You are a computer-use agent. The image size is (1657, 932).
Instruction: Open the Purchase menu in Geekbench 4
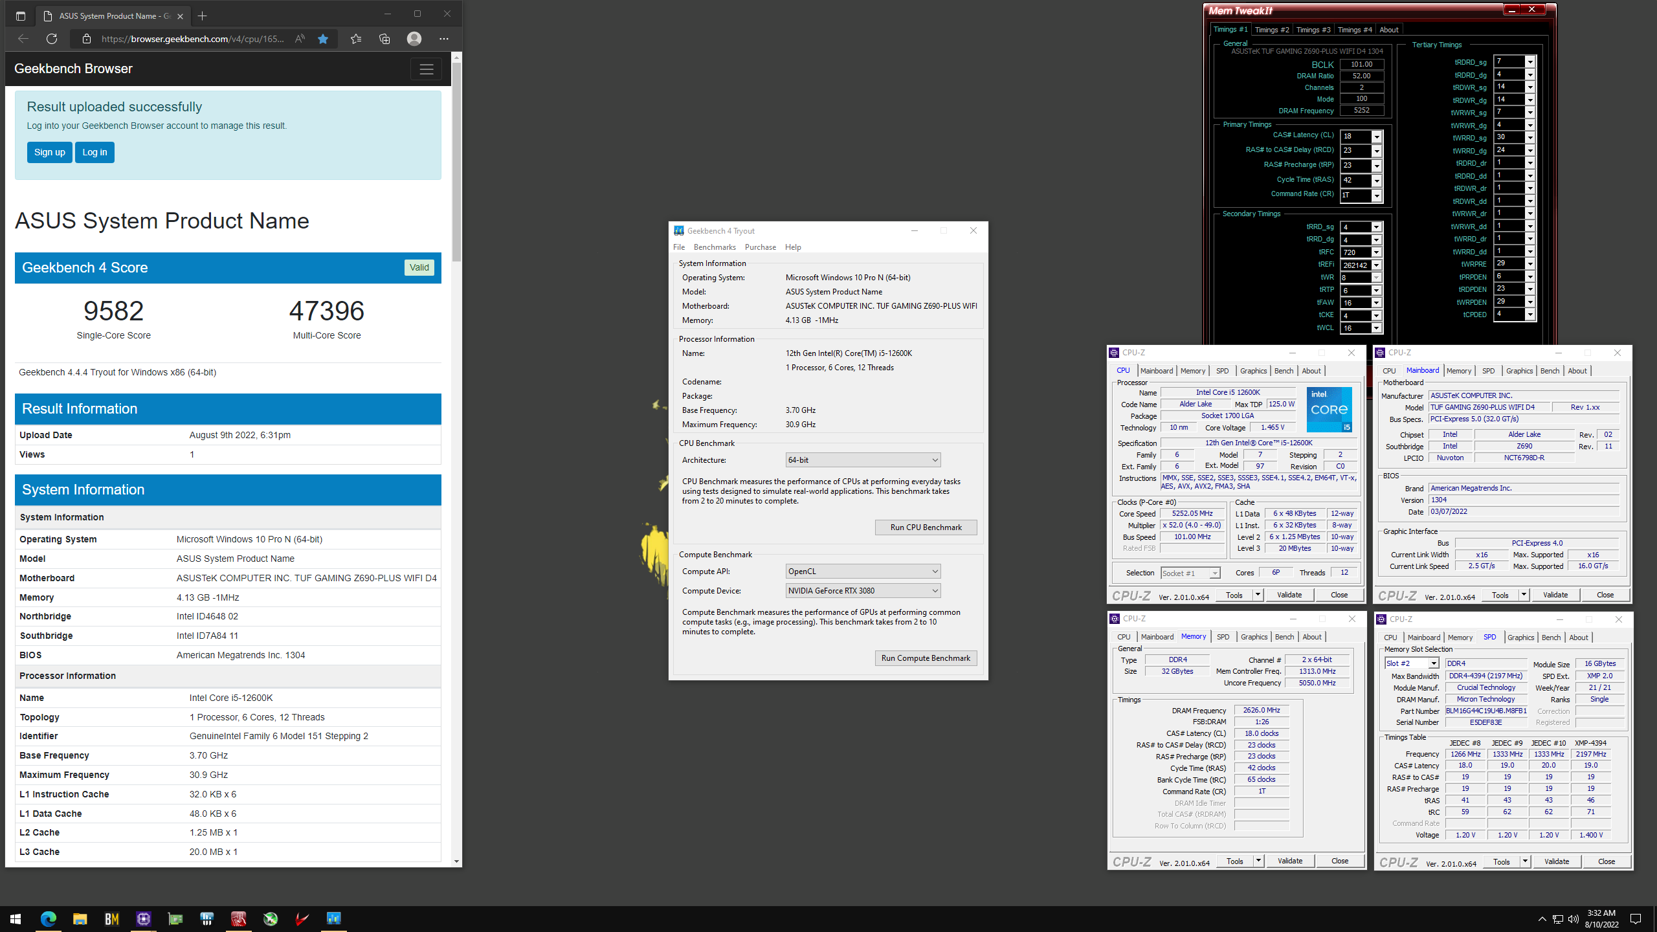(760, 247)
